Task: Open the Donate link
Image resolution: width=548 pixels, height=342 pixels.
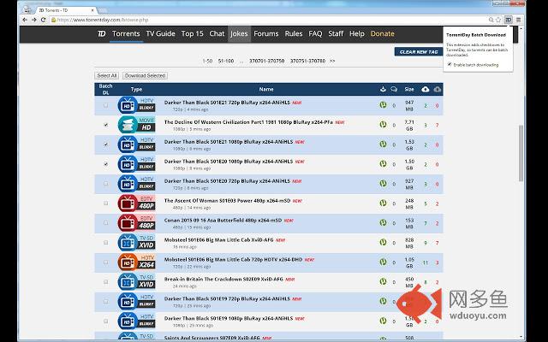Action: coord(383,33)
